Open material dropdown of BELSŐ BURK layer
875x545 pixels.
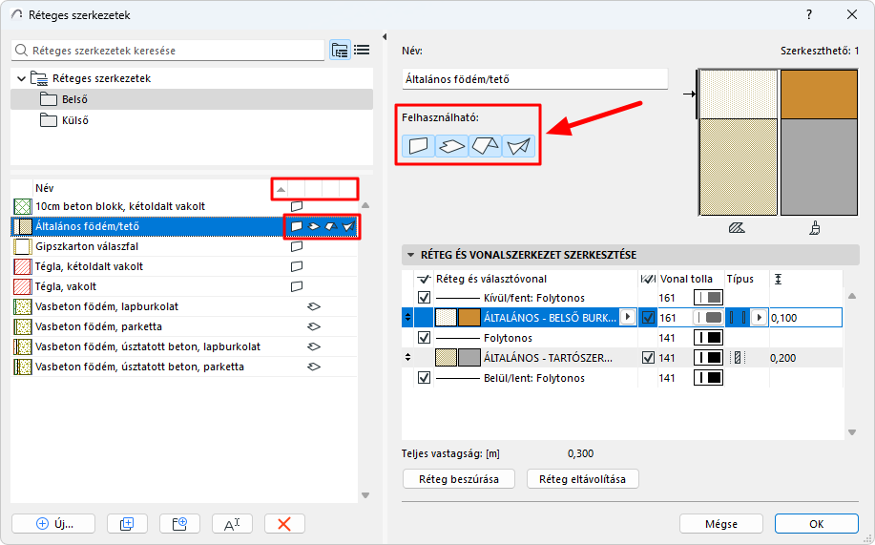(628, 317)
